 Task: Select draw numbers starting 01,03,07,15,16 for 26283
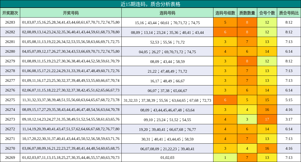click(71, 22)
